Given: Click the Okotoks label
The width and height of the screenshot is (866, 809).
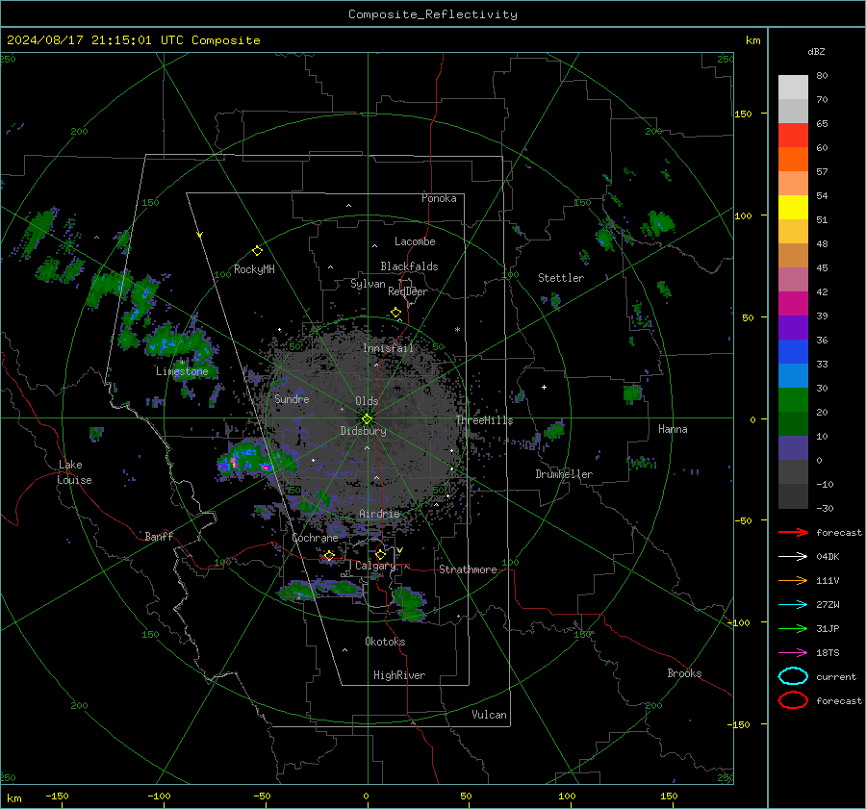Looking at the screenshot, I should pyautogui.click(x=385, y=642).
